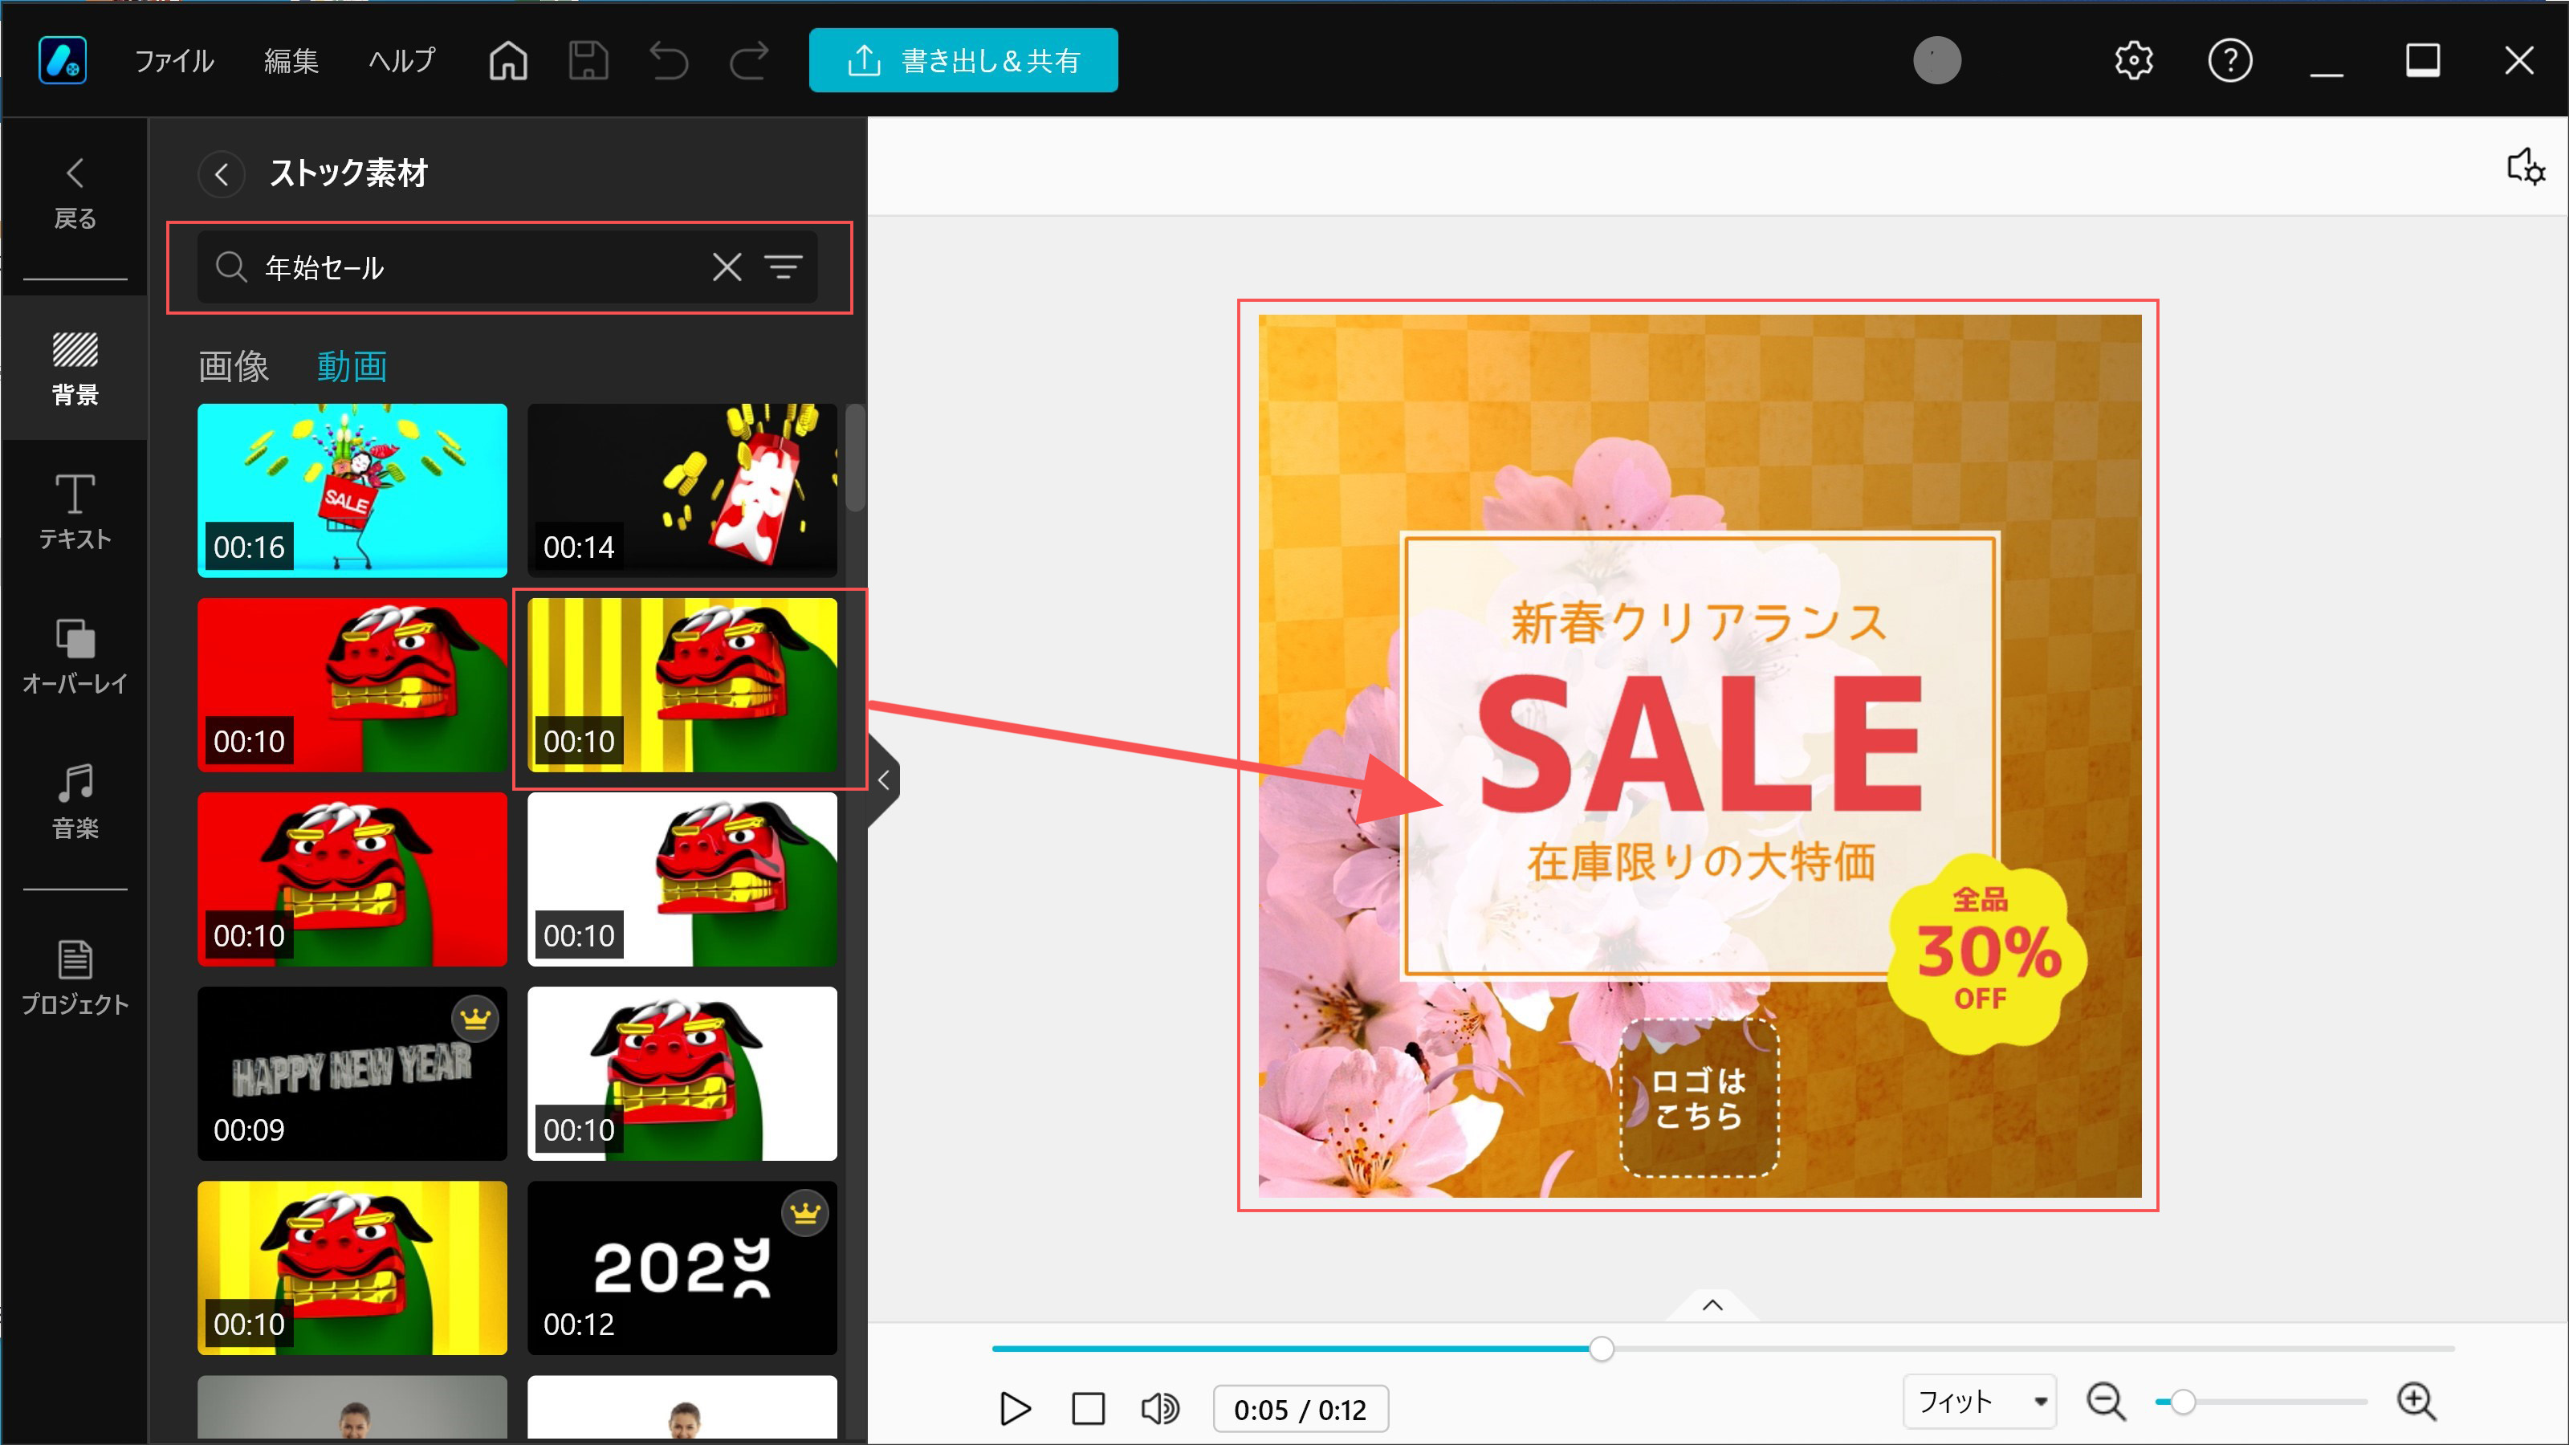This screenshot has width=2569, height=1445.
Task: Select the HAPPY NEW YEAR 00:09 video
Action: [x=352, y=1074]
